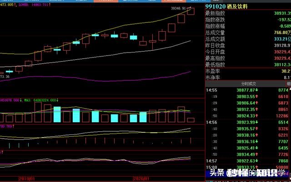Click the 昨日收盘 value 39128.9

[282, 45]
